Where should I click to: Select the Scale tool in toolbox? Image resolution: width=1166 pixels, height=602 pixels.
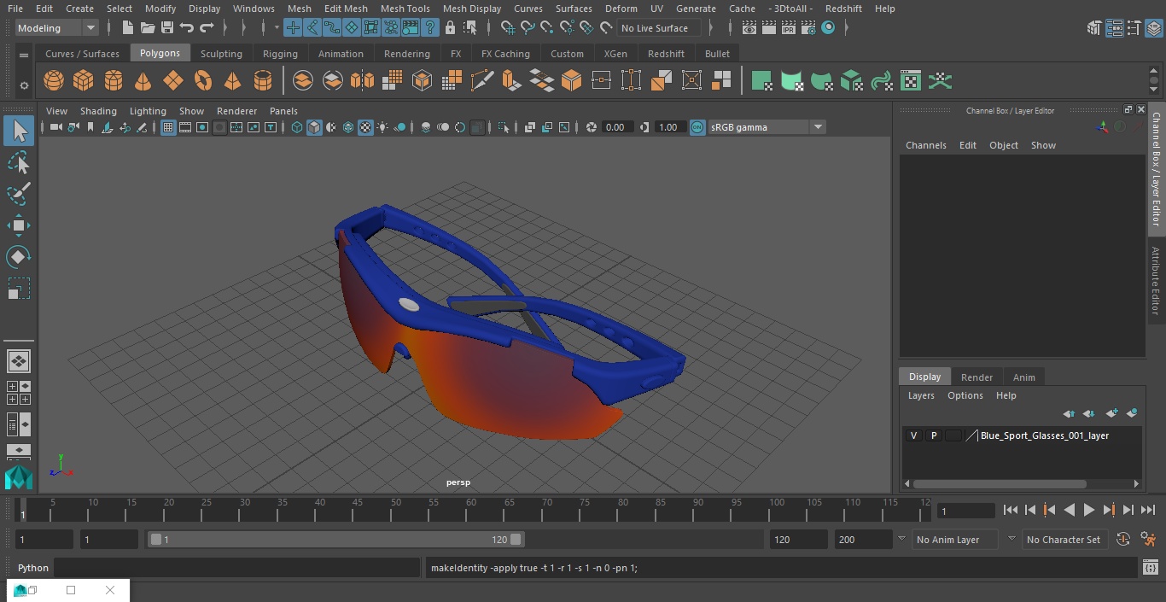coord(18,289)
